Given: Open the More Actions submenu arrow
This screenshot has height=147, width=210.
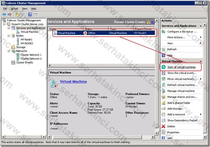Looking at the screenshot, I should pyautogui.click(x=201, y=37).
